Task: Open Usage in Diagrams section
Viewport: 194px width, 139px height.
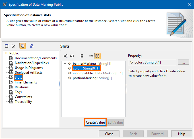Action: pos(29,68)
